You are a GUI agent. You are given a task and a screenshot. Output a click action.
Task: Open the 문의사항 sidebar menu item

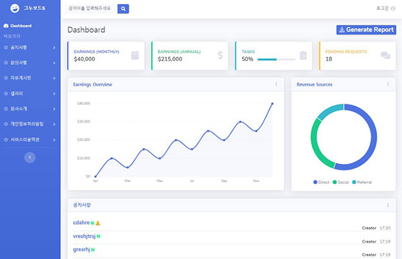point(29,63)
